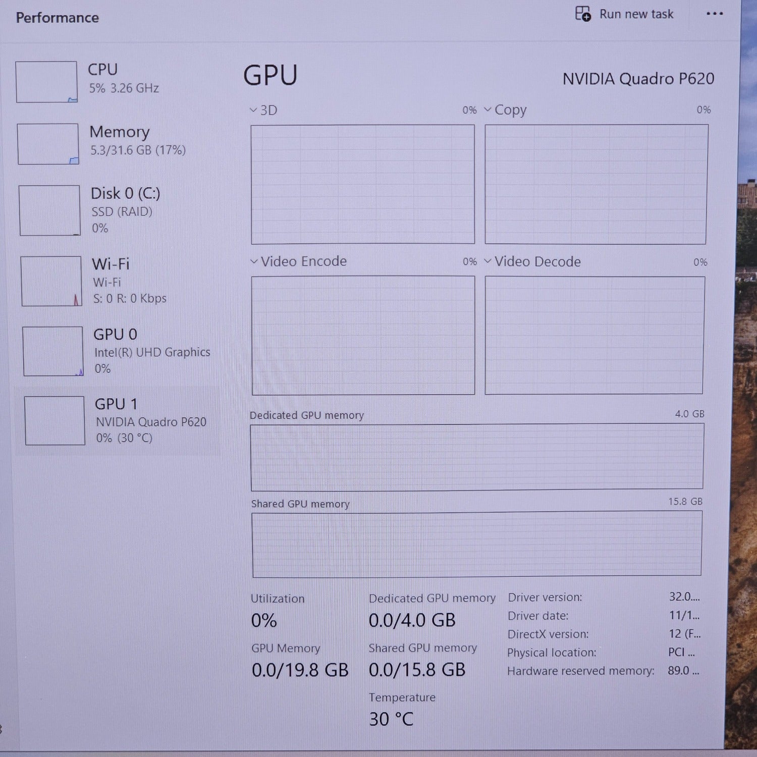The image size is (757, 757).
Task: Open the Video Encode engine dropdown
Action: 254,261
